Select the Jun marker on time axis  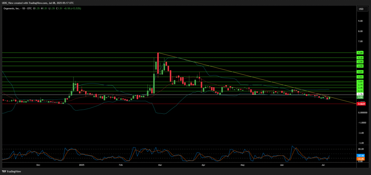point(282,164)
